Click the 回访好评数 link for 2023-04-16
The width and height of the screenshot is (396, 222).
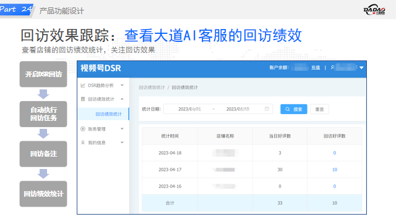(335, 186)
